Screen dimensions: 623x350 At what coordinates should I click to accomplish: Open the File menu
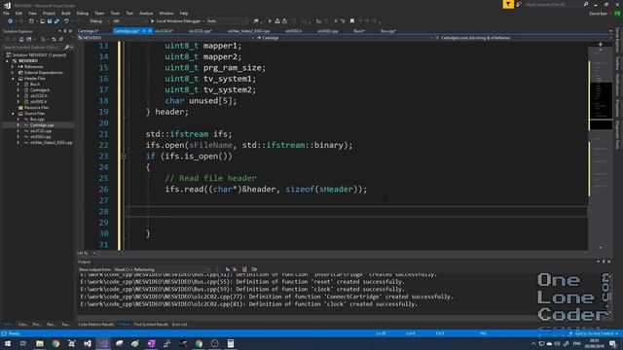pyautogui.click(x=6, y=13)
